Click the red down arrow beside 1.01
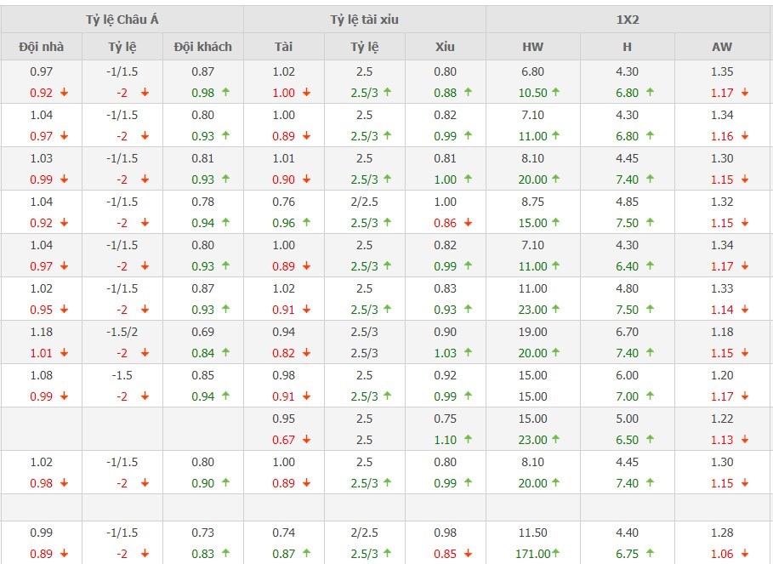 point(64,353)
